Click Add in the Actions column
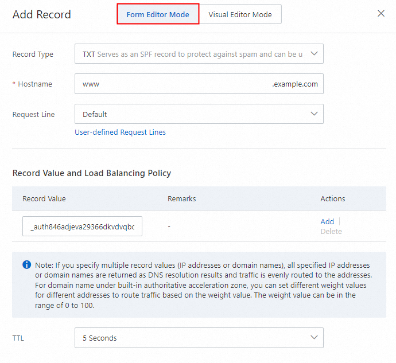 point(327,221)
